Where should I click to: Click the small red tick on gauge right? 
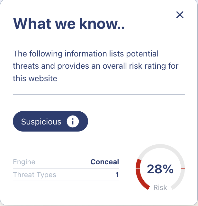(x=183, y=168)
